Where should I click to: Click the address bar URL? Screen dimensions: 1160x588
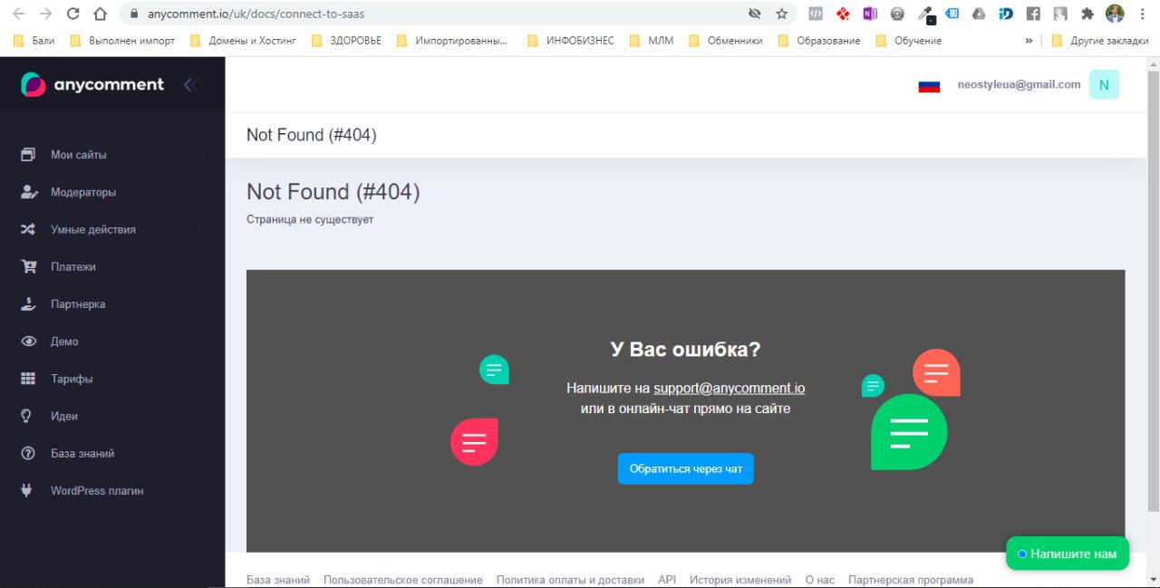256,14
